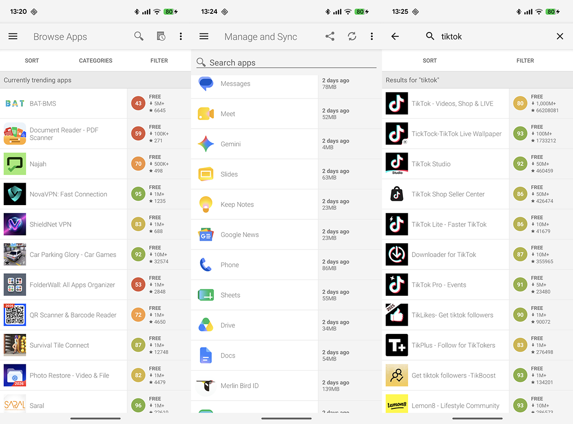This screenshot has width=573, height=424.
Task: Select Docs app icon in list
Action: pyautogui.click(x=206, y=355)
